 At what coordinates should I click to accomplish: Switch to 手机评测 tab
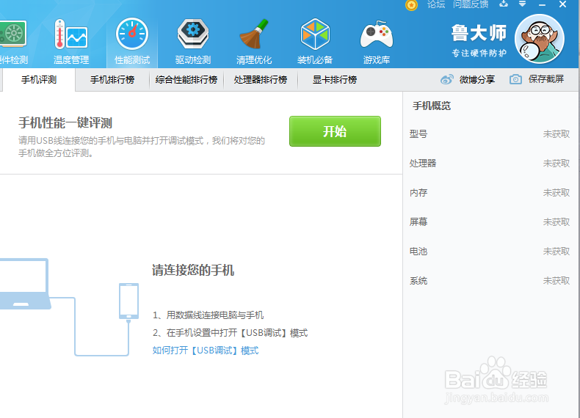pos(38,80)
